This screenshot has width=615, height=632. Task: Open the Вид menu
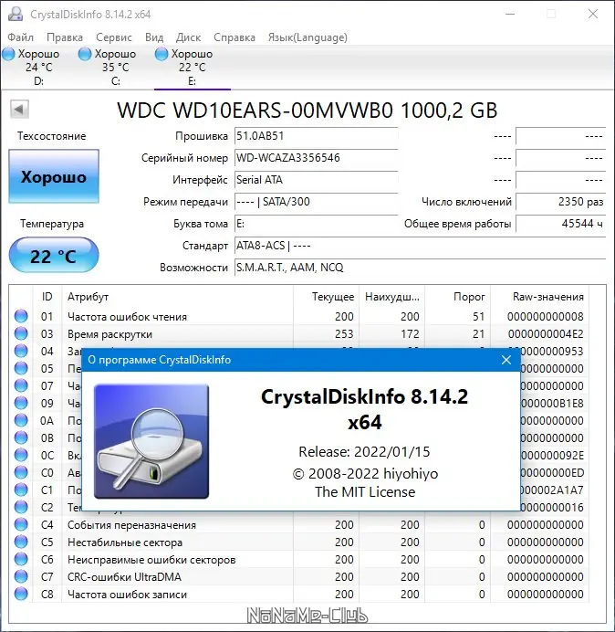click(x=154, y=37)
